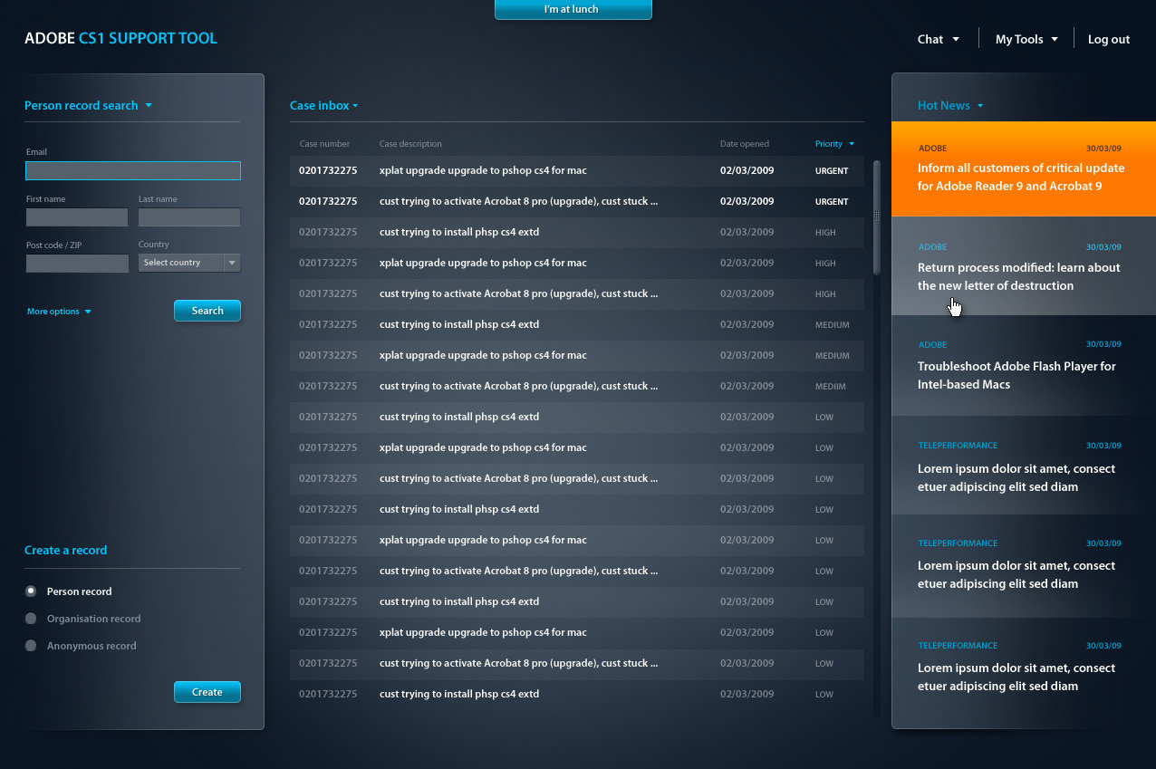Open the URGENT xplat upgrade pshop case
This screenshot has height=769, width=1156.
577,170
